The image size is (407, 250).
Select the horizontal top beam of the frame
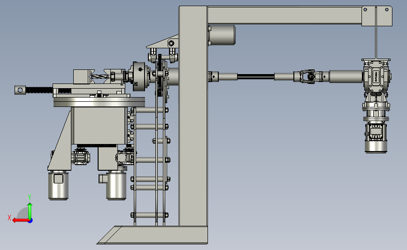coord(284,15)
